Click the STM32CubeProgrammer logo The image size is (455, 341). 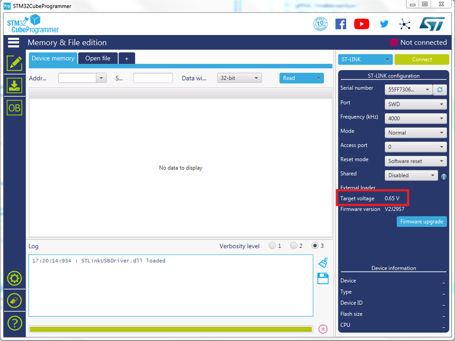point(33,24)
